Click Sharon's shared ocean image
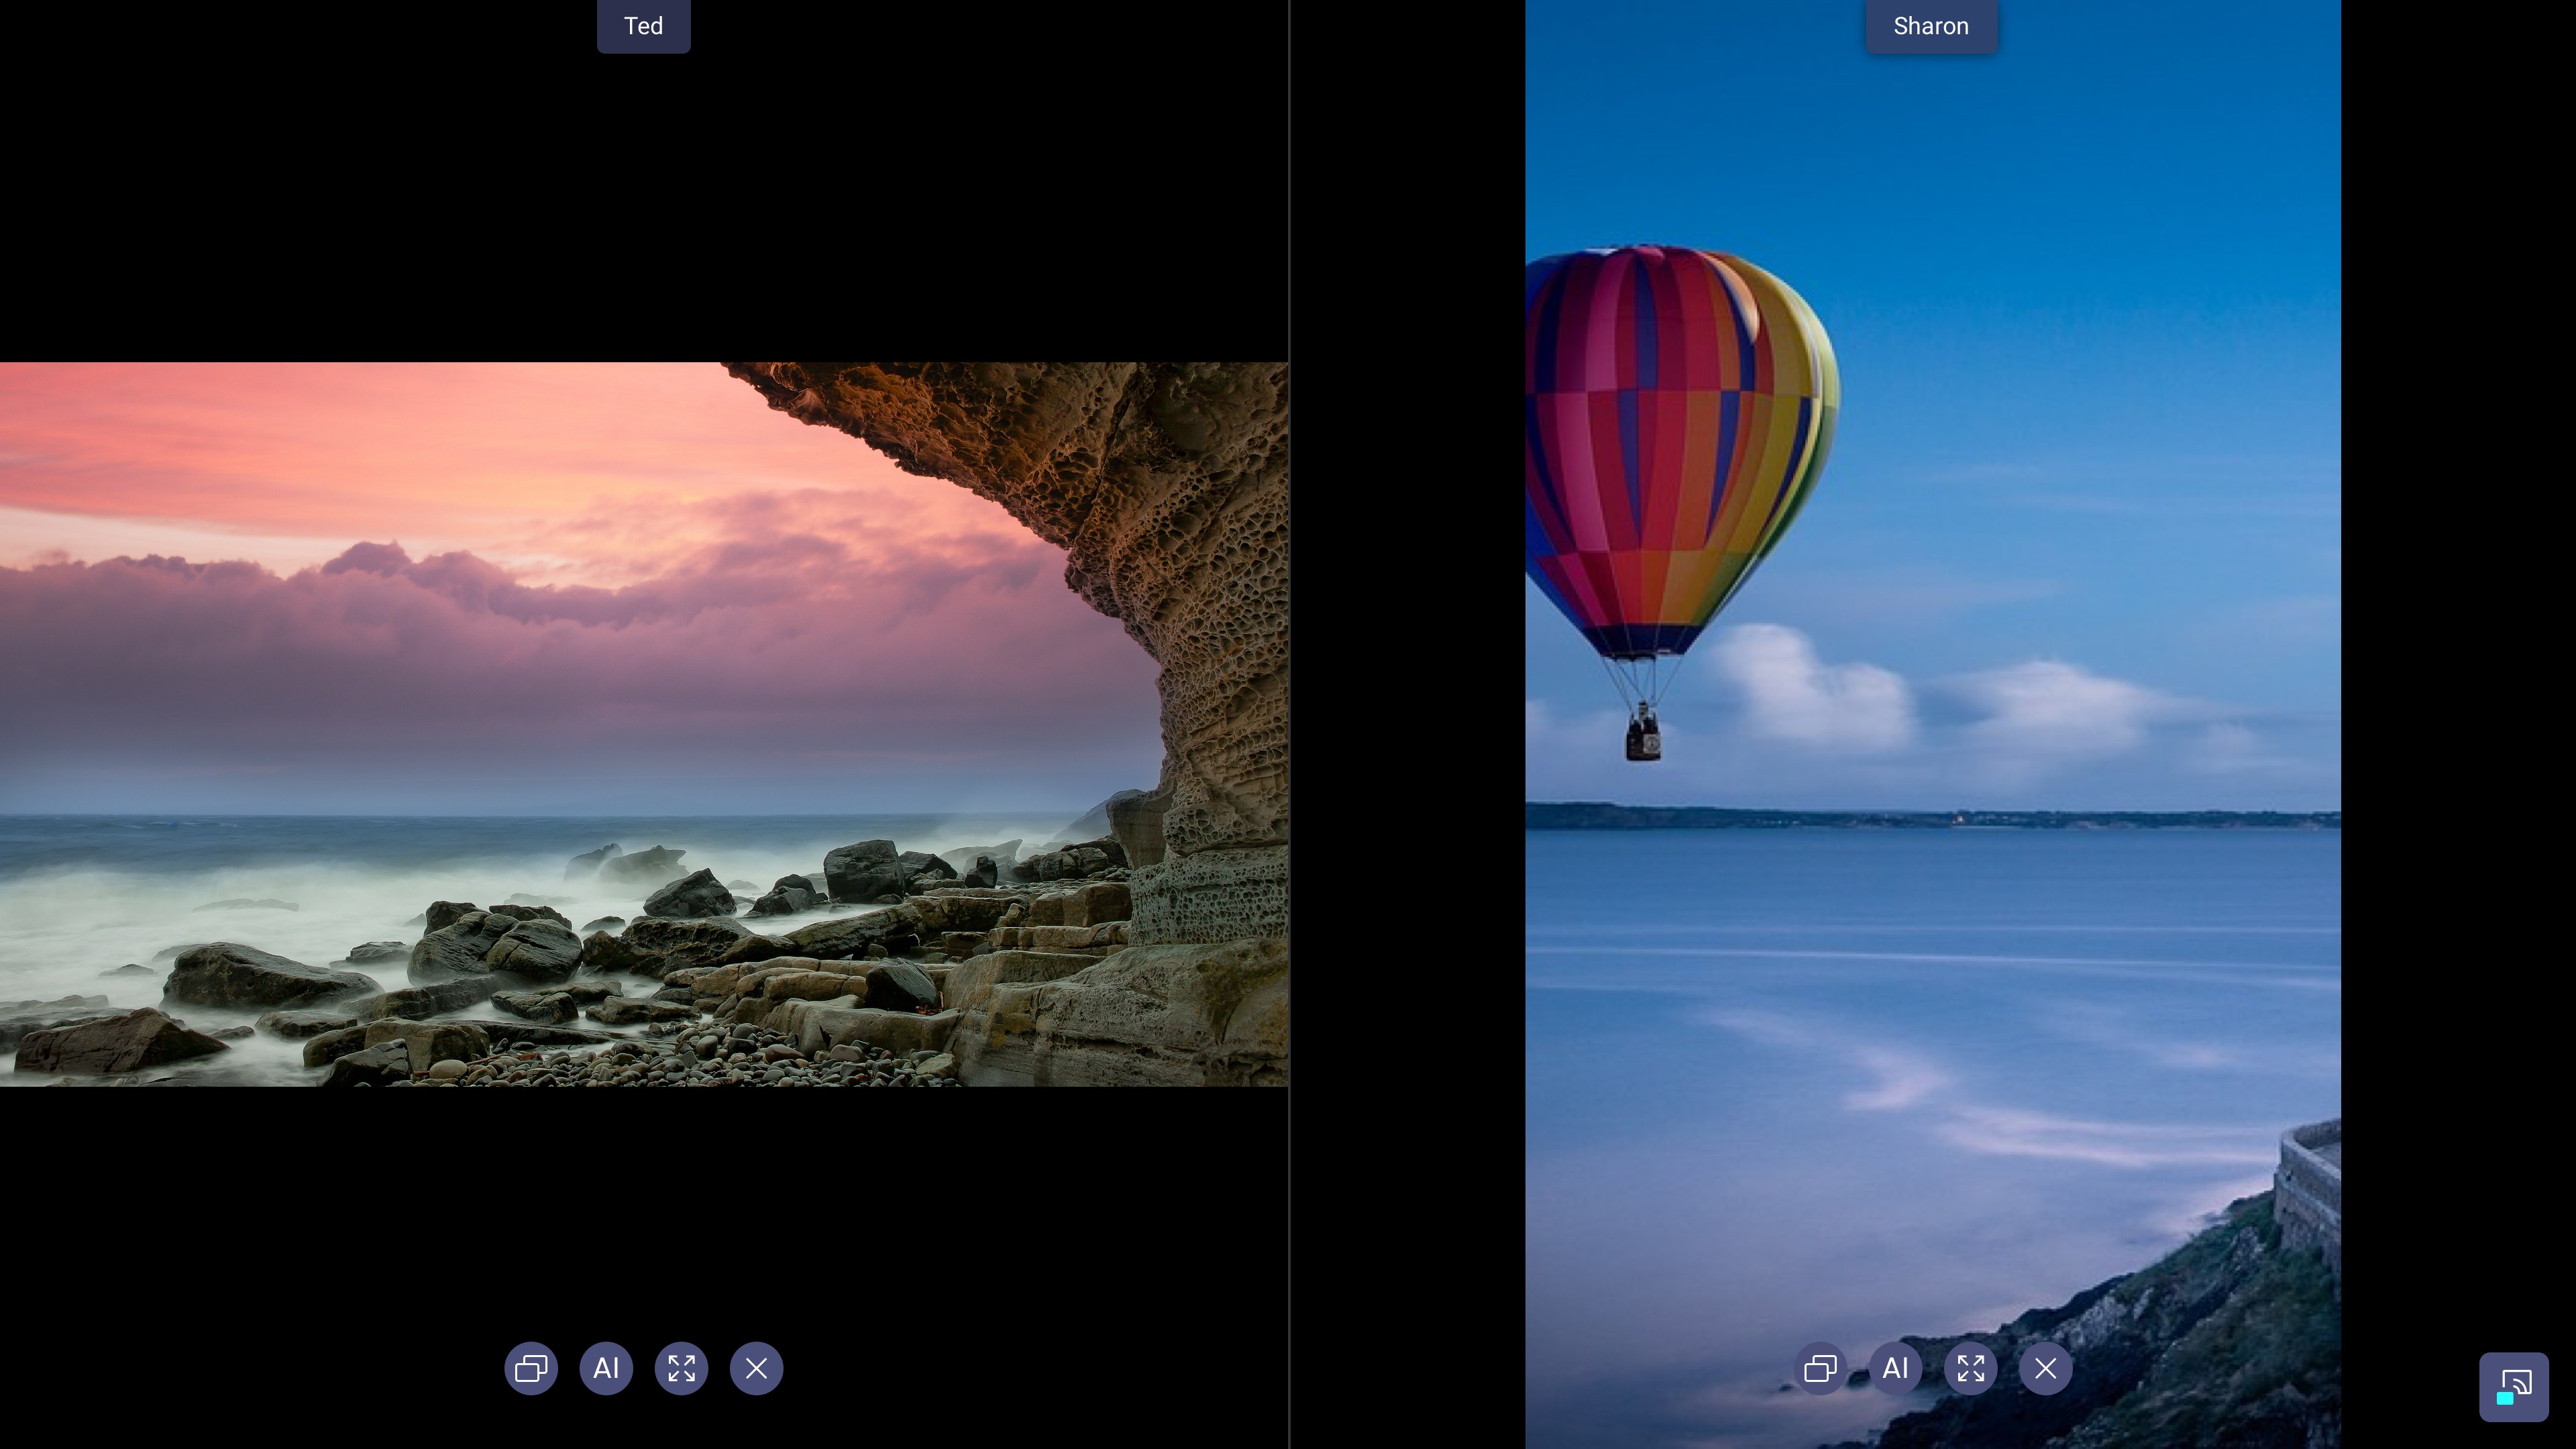This screenshot has height=1449, width=2576. pos(1932,724)
